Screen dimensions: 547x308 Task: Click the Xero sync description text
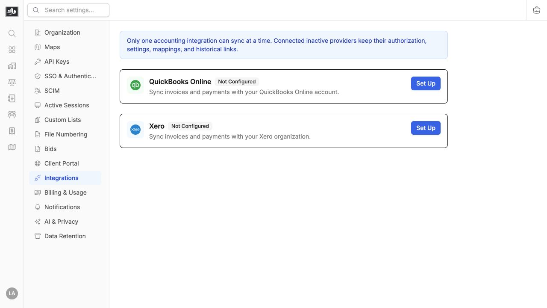(230, 136)
